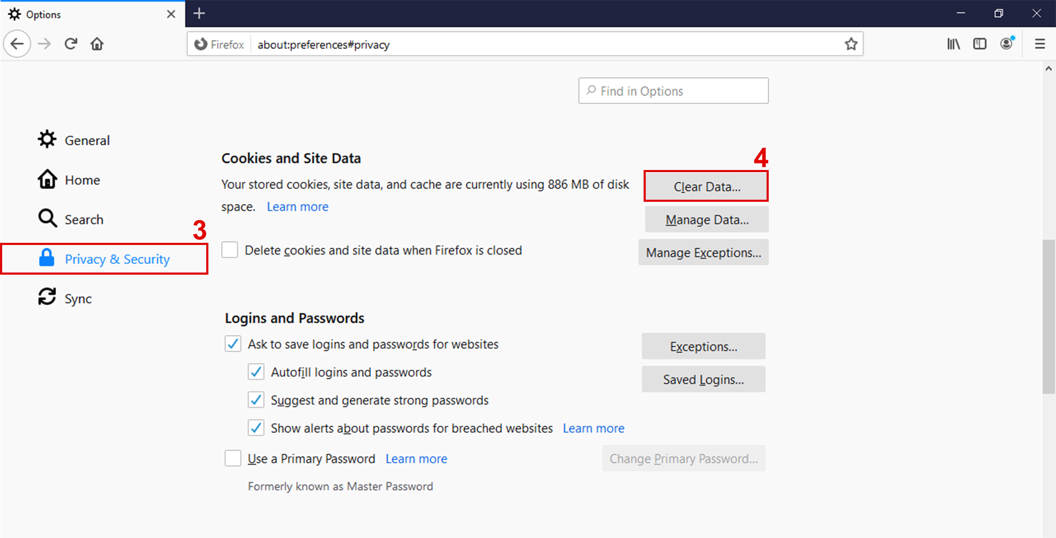Screen dimensions: 1056x538
Task: Open Manage Exceptions for cookies
Action: point(703,253)
